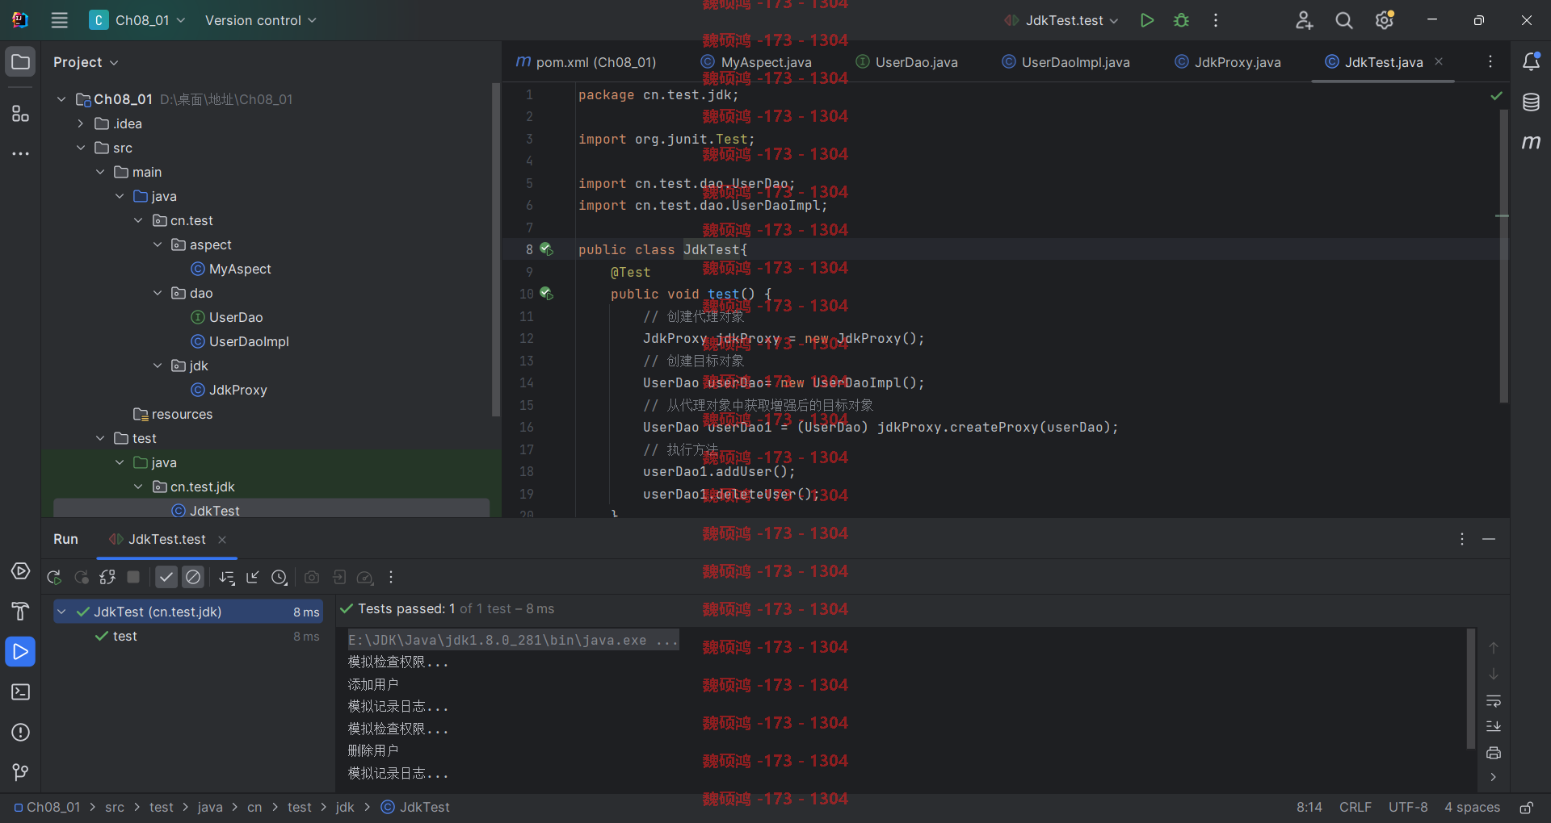Collapse JdkTest node in test results
1551x823 pixels.
tap(61, 612)
